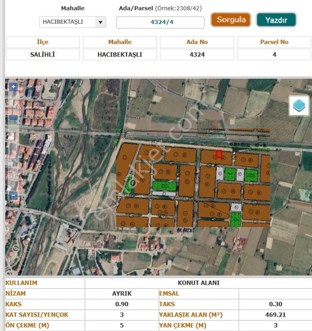Click the EMSAL label
This screenshot has width=312, height=331.
tap(169, 294)
